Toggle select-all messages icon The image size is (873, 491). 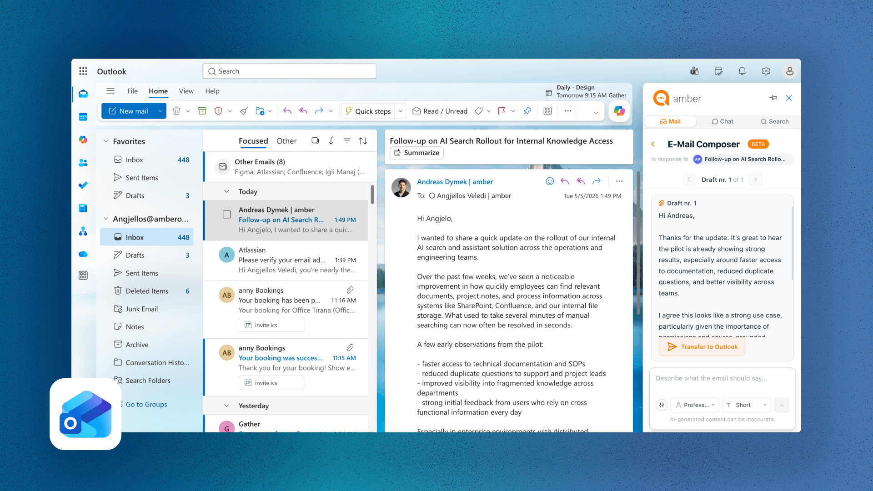pos(315,141)
